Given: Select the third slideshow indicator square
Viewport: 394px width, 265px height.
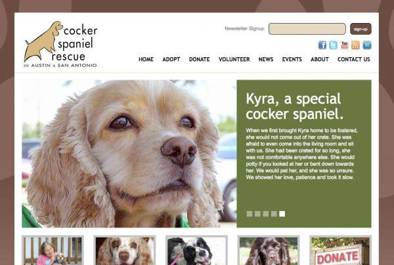Looking at the screenshot, I should [265, 214].
